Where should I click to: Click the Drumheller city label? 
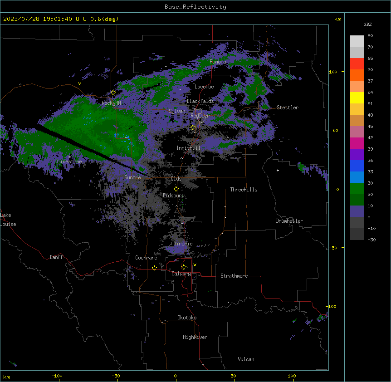[289, 221]
